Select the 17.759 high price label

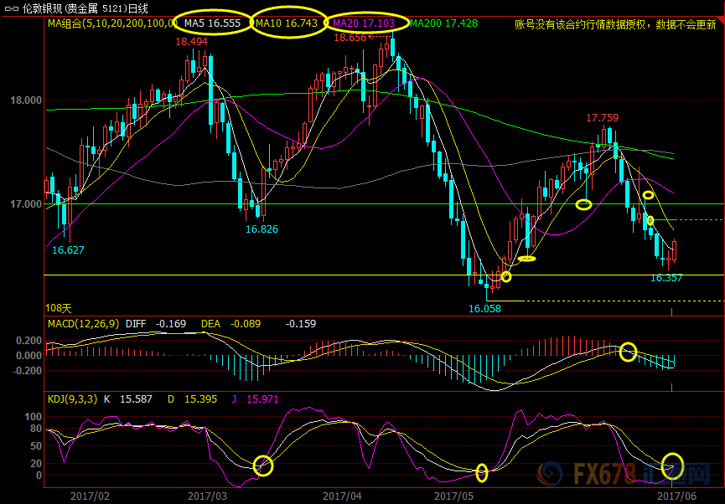tap(603, 118)
